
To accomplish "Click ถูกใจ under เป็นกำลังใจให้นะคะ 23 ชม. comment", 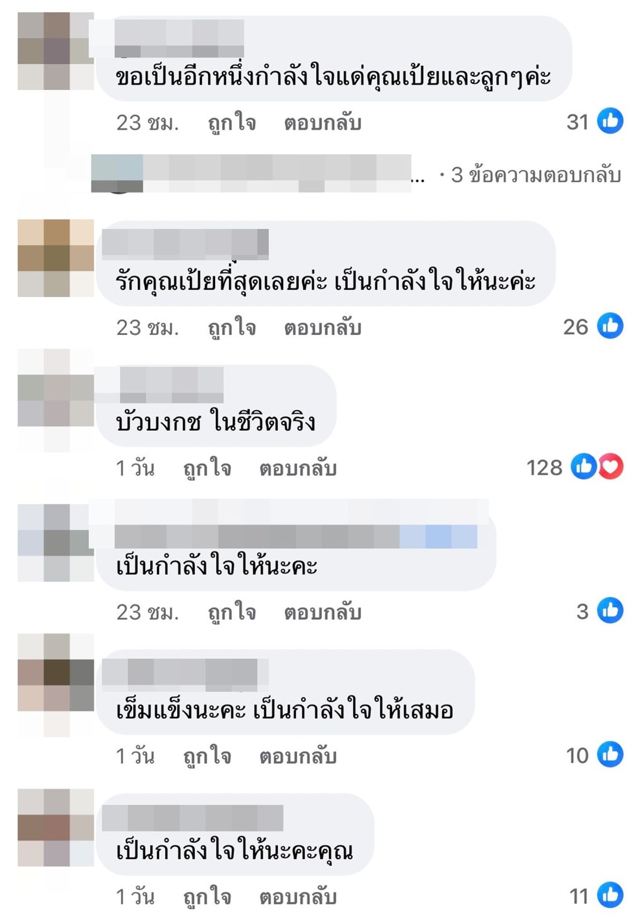I will coord(232,613).
